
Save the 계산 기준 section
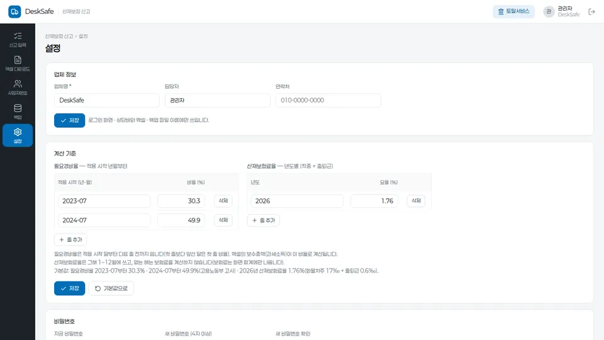pyautogui.click(x=69, y=288)
